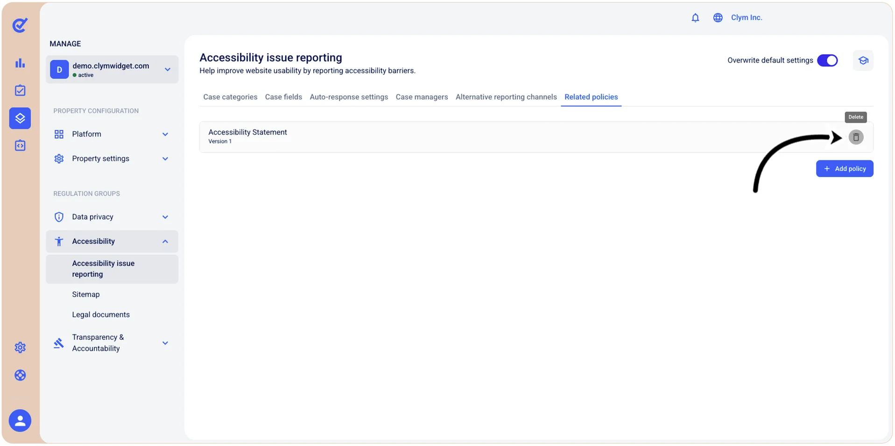Click the language globe icon

(x=718, y=18)
